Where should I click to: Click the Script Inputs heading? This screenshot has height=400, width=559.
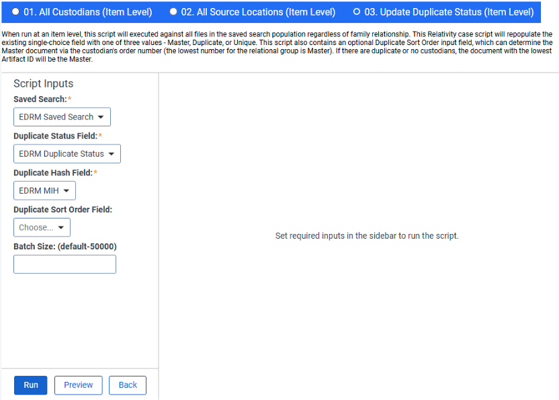coord(44,83)
